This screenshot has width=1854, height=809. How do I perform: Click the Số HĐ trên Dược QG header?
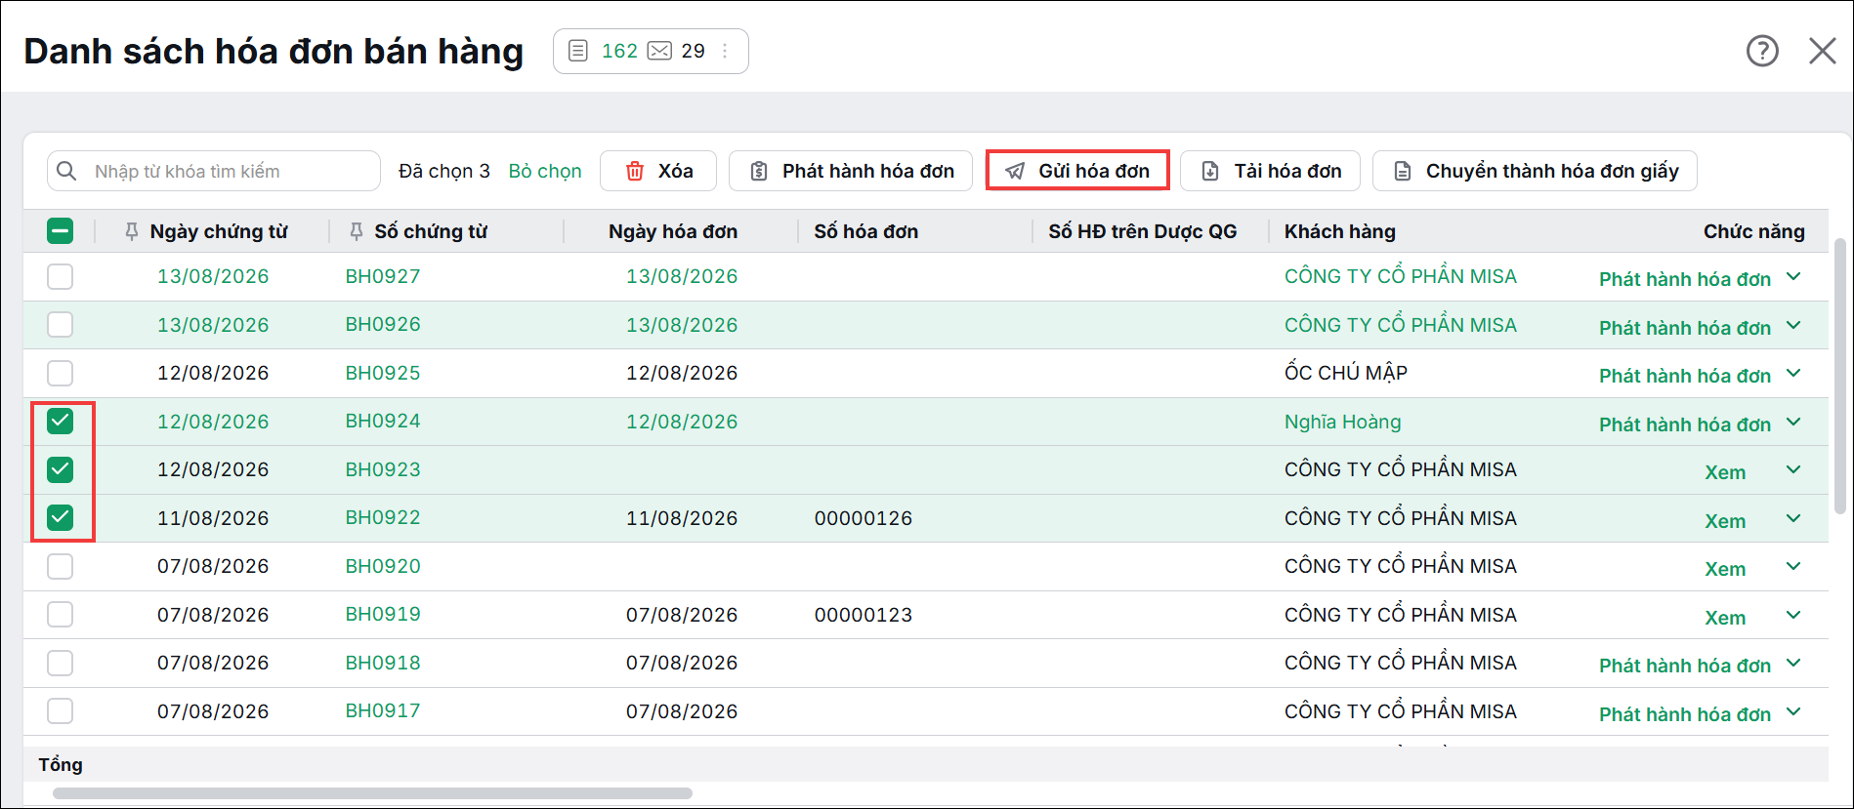(x=1143, y=231)
